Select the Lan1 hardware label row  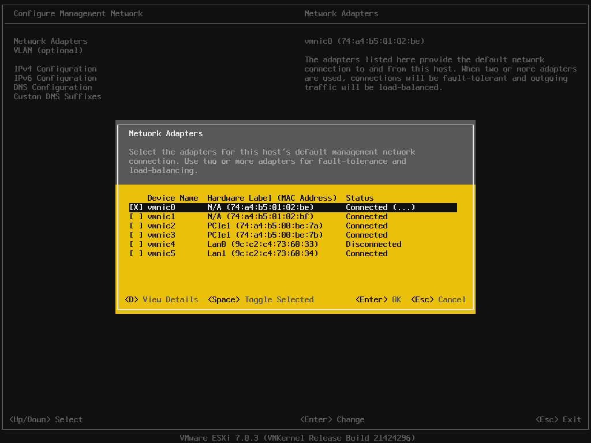(263, 253)
